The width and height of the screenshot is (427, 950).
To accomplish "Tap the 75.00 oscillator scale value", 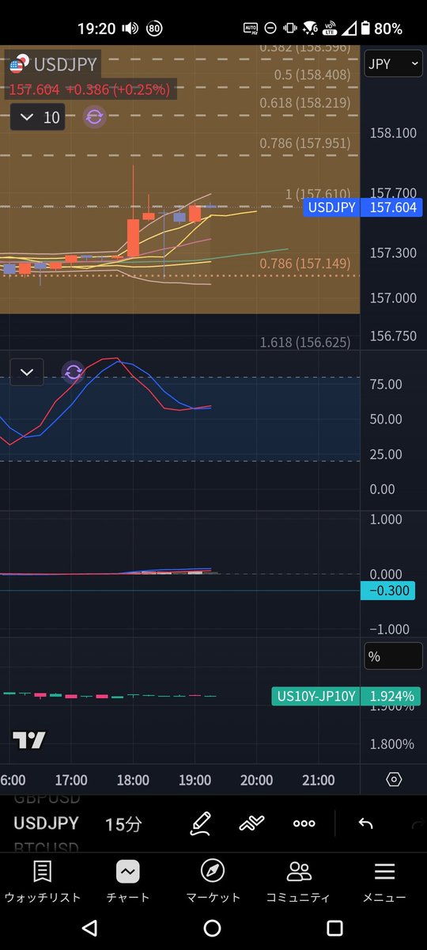I will 386,384.
